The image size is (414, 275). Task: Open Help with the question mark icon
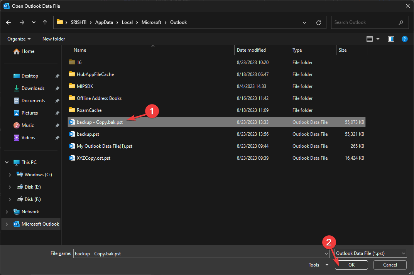[404, 39]
